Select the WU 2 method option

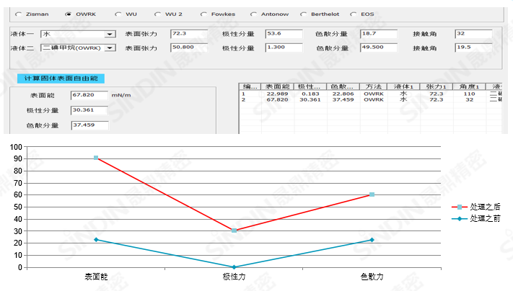tap(159, 14)
